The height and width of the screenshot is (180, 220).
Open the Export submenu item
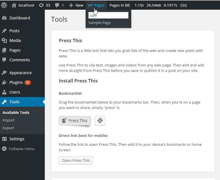[x=8, y=128]
